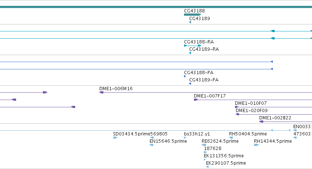This screenshot has width=312, height=169.
Task: Click the CG43188-RA transcript label
Action: pos(199,42)
